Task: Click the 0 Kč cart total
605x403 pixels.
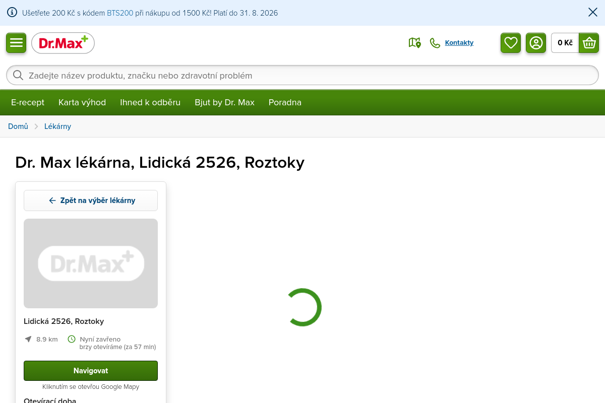Action: click(x=565, y=43)
